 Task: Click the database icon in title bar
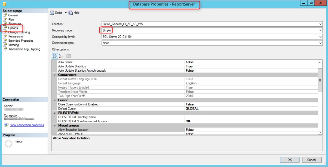tap(4, 4)
